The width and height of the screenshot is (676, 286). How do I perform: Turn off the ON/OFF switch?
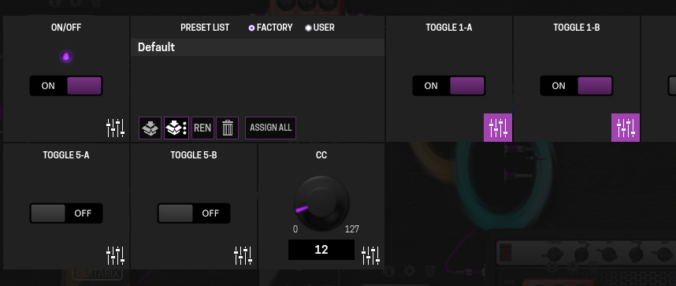tap(66, 86)
